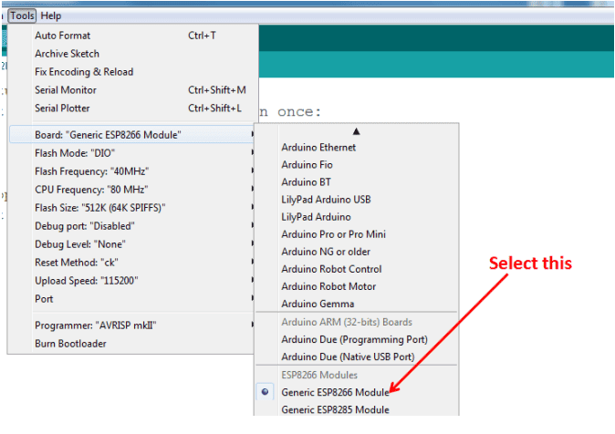Select Generic ESP8266 Module board

point(357,392)
